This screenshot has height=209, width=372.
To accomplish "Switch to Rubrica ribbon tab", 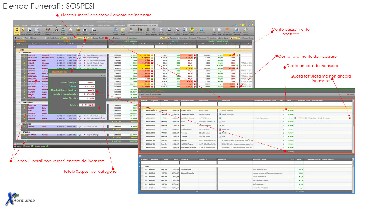I will click(25, 25).
